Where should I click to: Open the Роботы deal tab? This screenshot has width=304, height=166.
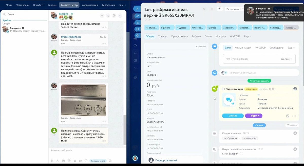coord(196,36)
